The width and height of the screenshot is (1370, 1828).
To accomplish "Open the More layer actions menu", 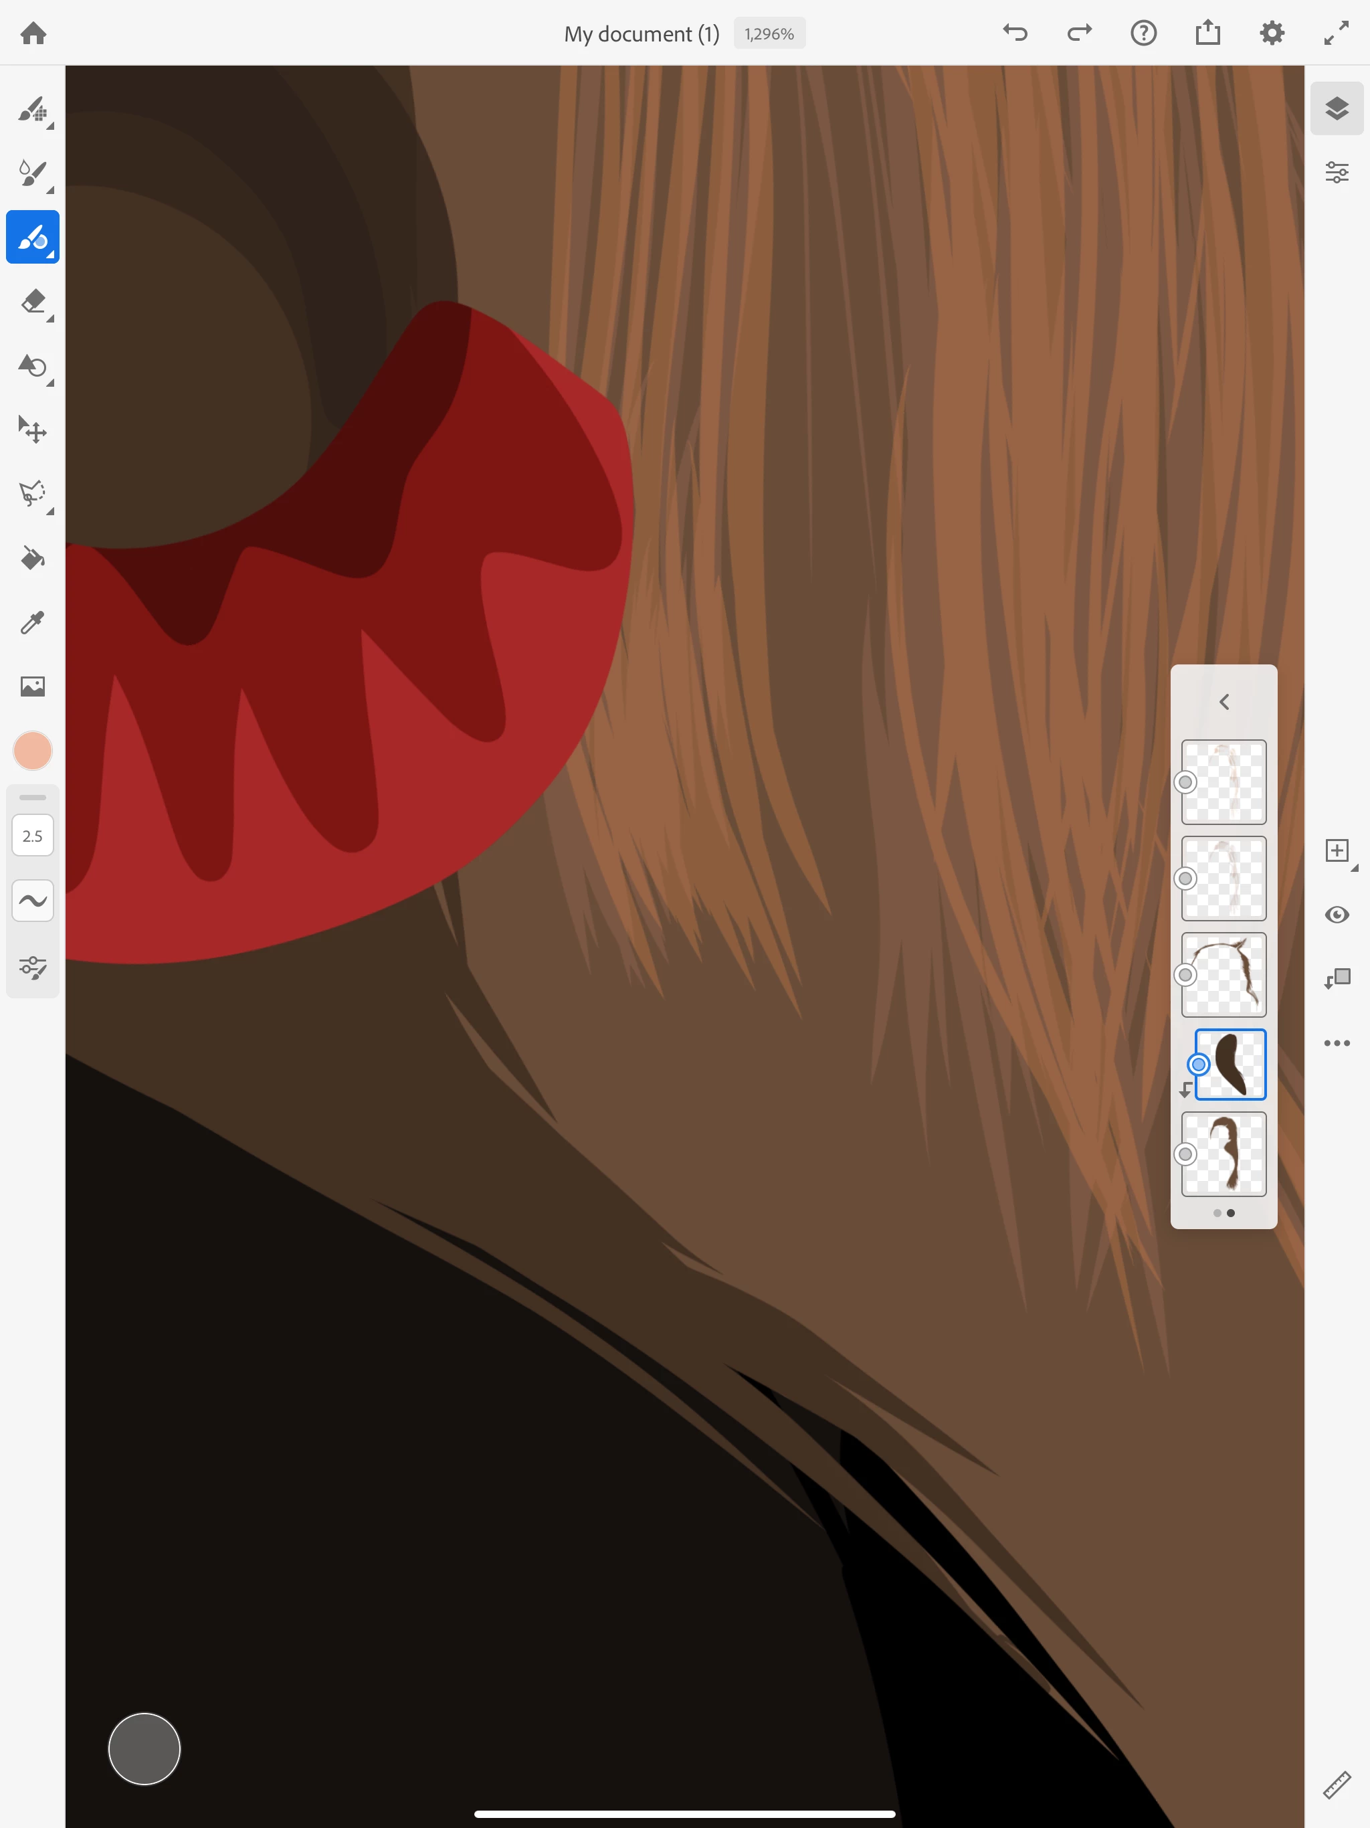I will tap(1336, 1043).
